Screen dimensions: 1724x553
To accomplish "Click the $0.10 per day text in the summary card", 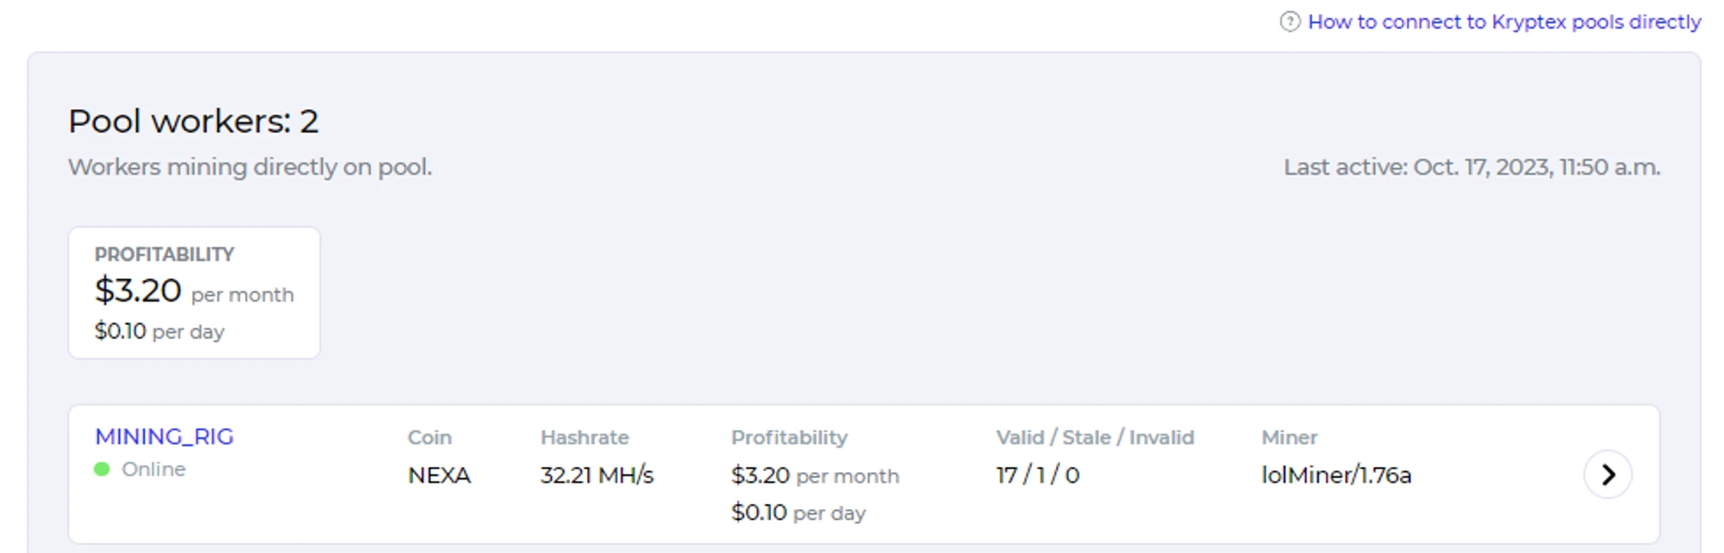I will [159, 332].
